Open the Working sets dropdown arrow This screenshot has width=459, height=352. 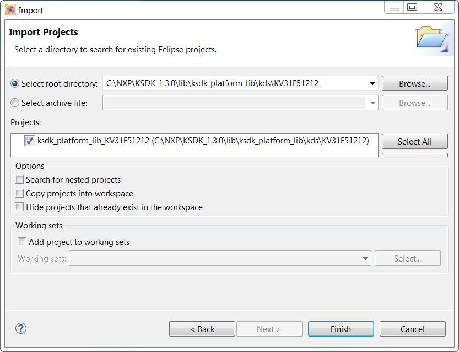tap(366, 258)
